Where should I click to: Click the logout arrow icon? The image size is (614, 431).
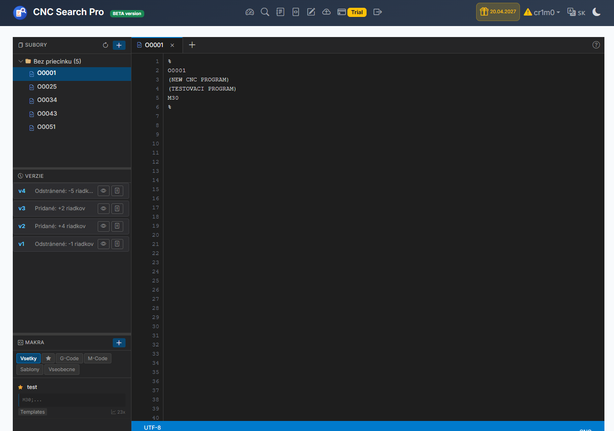(x=378, y=12)
